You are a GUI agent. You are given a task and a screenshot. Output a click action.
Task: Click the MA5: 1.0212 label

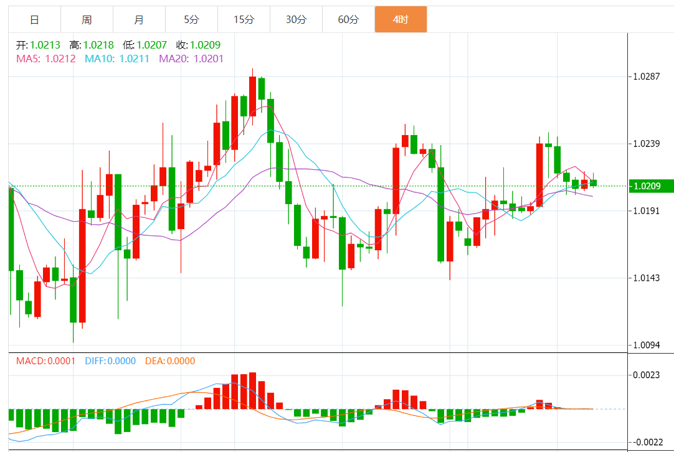coord(46,59)
